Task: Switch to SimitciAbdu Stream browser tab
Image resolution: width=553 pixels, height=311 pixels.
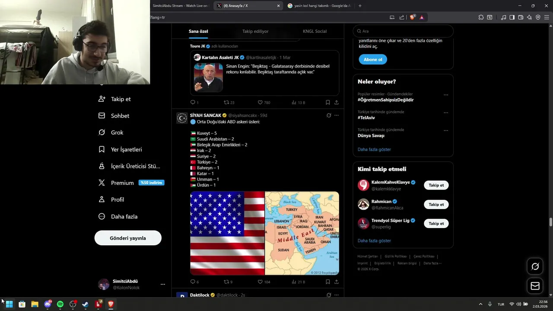Action: coord(181,6)
